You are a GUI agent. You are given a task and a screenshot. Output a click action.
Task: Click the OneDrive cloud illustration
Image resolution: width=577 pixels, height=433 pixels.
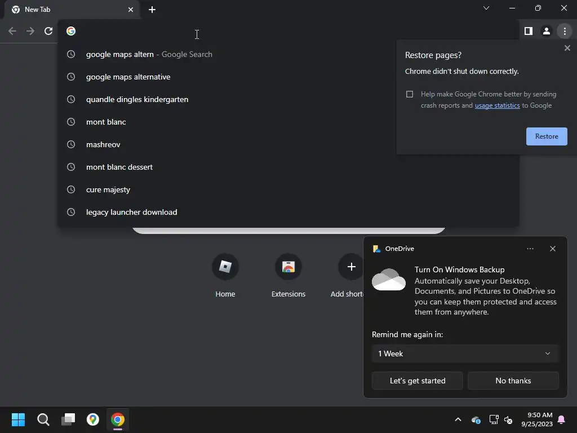(389, 280)
